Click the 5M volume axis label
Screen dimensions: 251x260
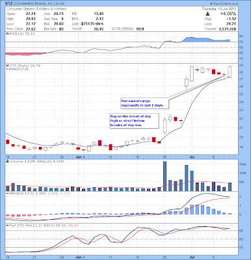[242, 182]
